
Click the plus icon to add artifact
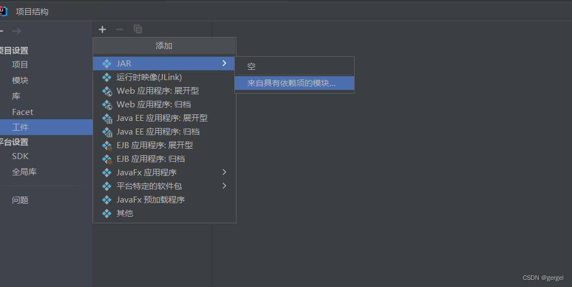(x=102, y=29)
